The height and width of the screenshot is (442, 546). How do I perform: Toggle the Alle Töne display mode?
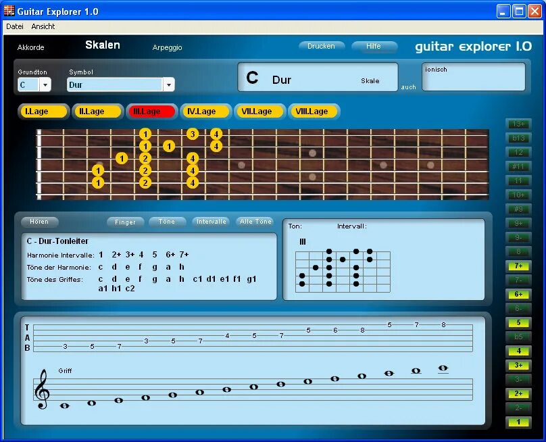pos(255,221)
